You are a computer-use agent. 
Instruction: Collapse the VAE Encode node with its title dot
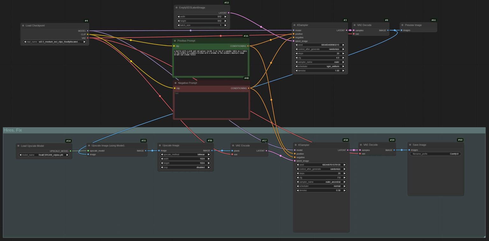tap(233, 146)
